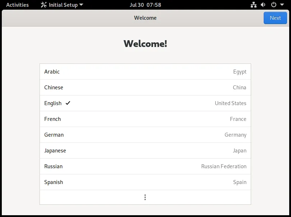
Task: Select Arabic as the language
Action: click(145, 72)
